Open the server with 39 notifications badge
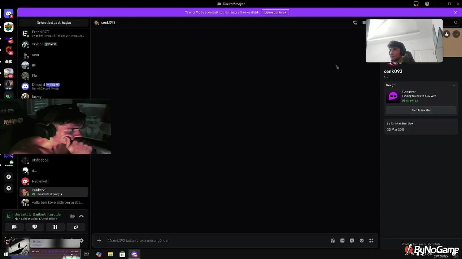The height and width of the screenshot is (259, 462). [x=9, y=73]
